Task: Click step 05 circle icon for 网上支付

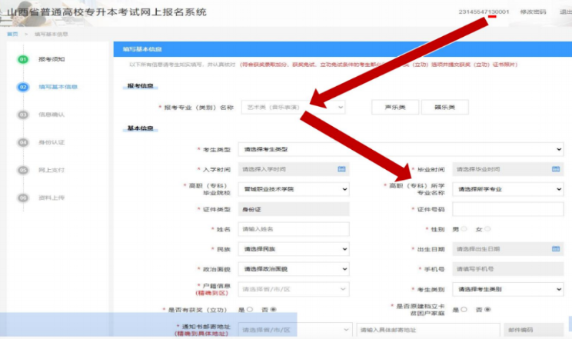Action: pos(23,170)
